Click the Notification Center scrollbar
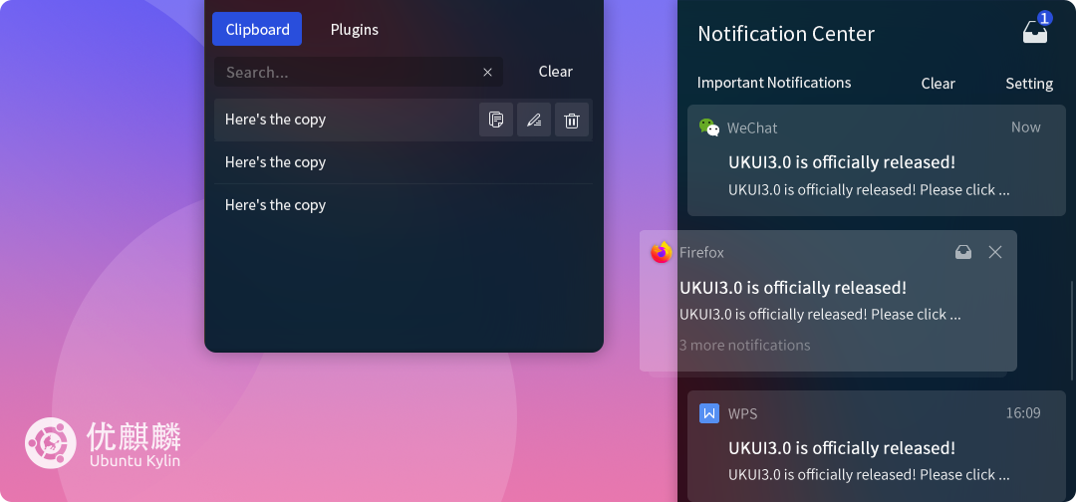Screen dimensions: 1076x502 (1072, 331)
